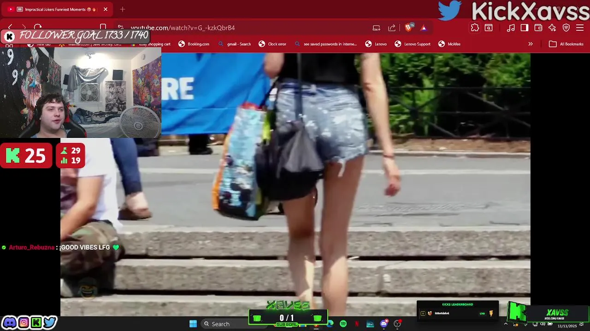This screenshot has height=331, width=590.
Task: Open the OBS icon in the taskbar
Action: pyautogui.click(x=397, y=324)
